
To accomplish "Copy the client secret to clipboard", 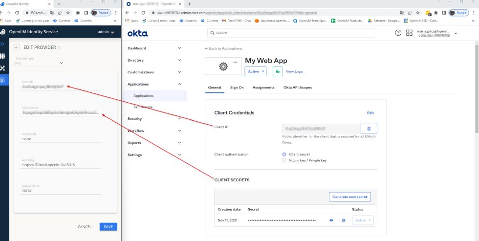I will [344, 220].
